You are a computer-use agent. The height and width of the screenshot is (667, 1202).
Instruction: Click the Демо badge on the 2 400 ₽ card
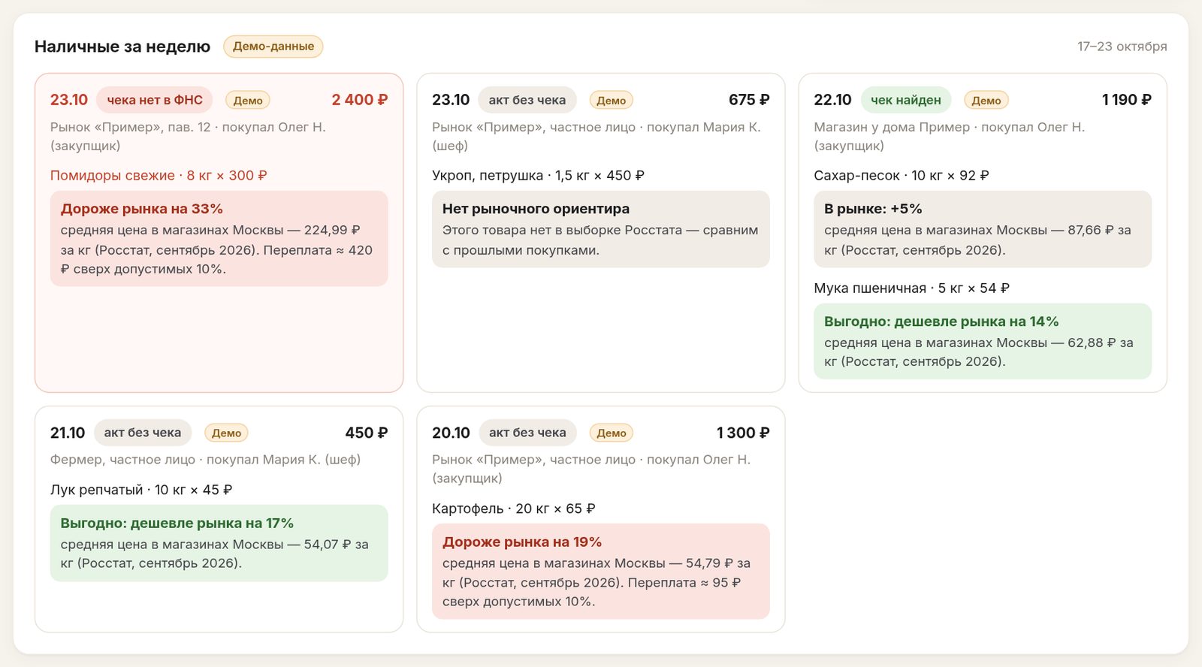(248, 101)
